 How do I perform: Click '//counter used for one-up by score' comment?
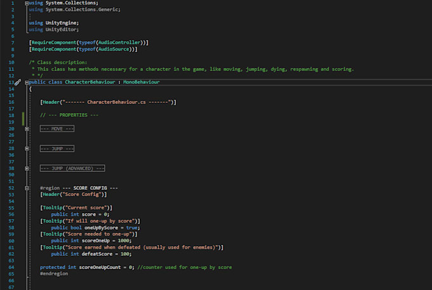pyautogui.click(x=184, y=267)
